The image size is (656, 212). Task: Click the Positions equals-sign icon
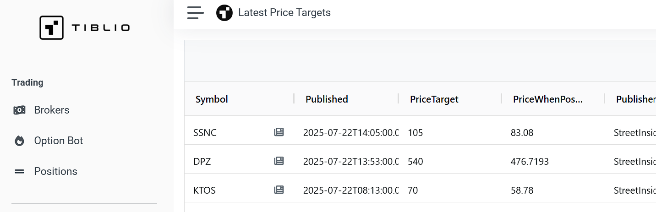pos(19,171)
